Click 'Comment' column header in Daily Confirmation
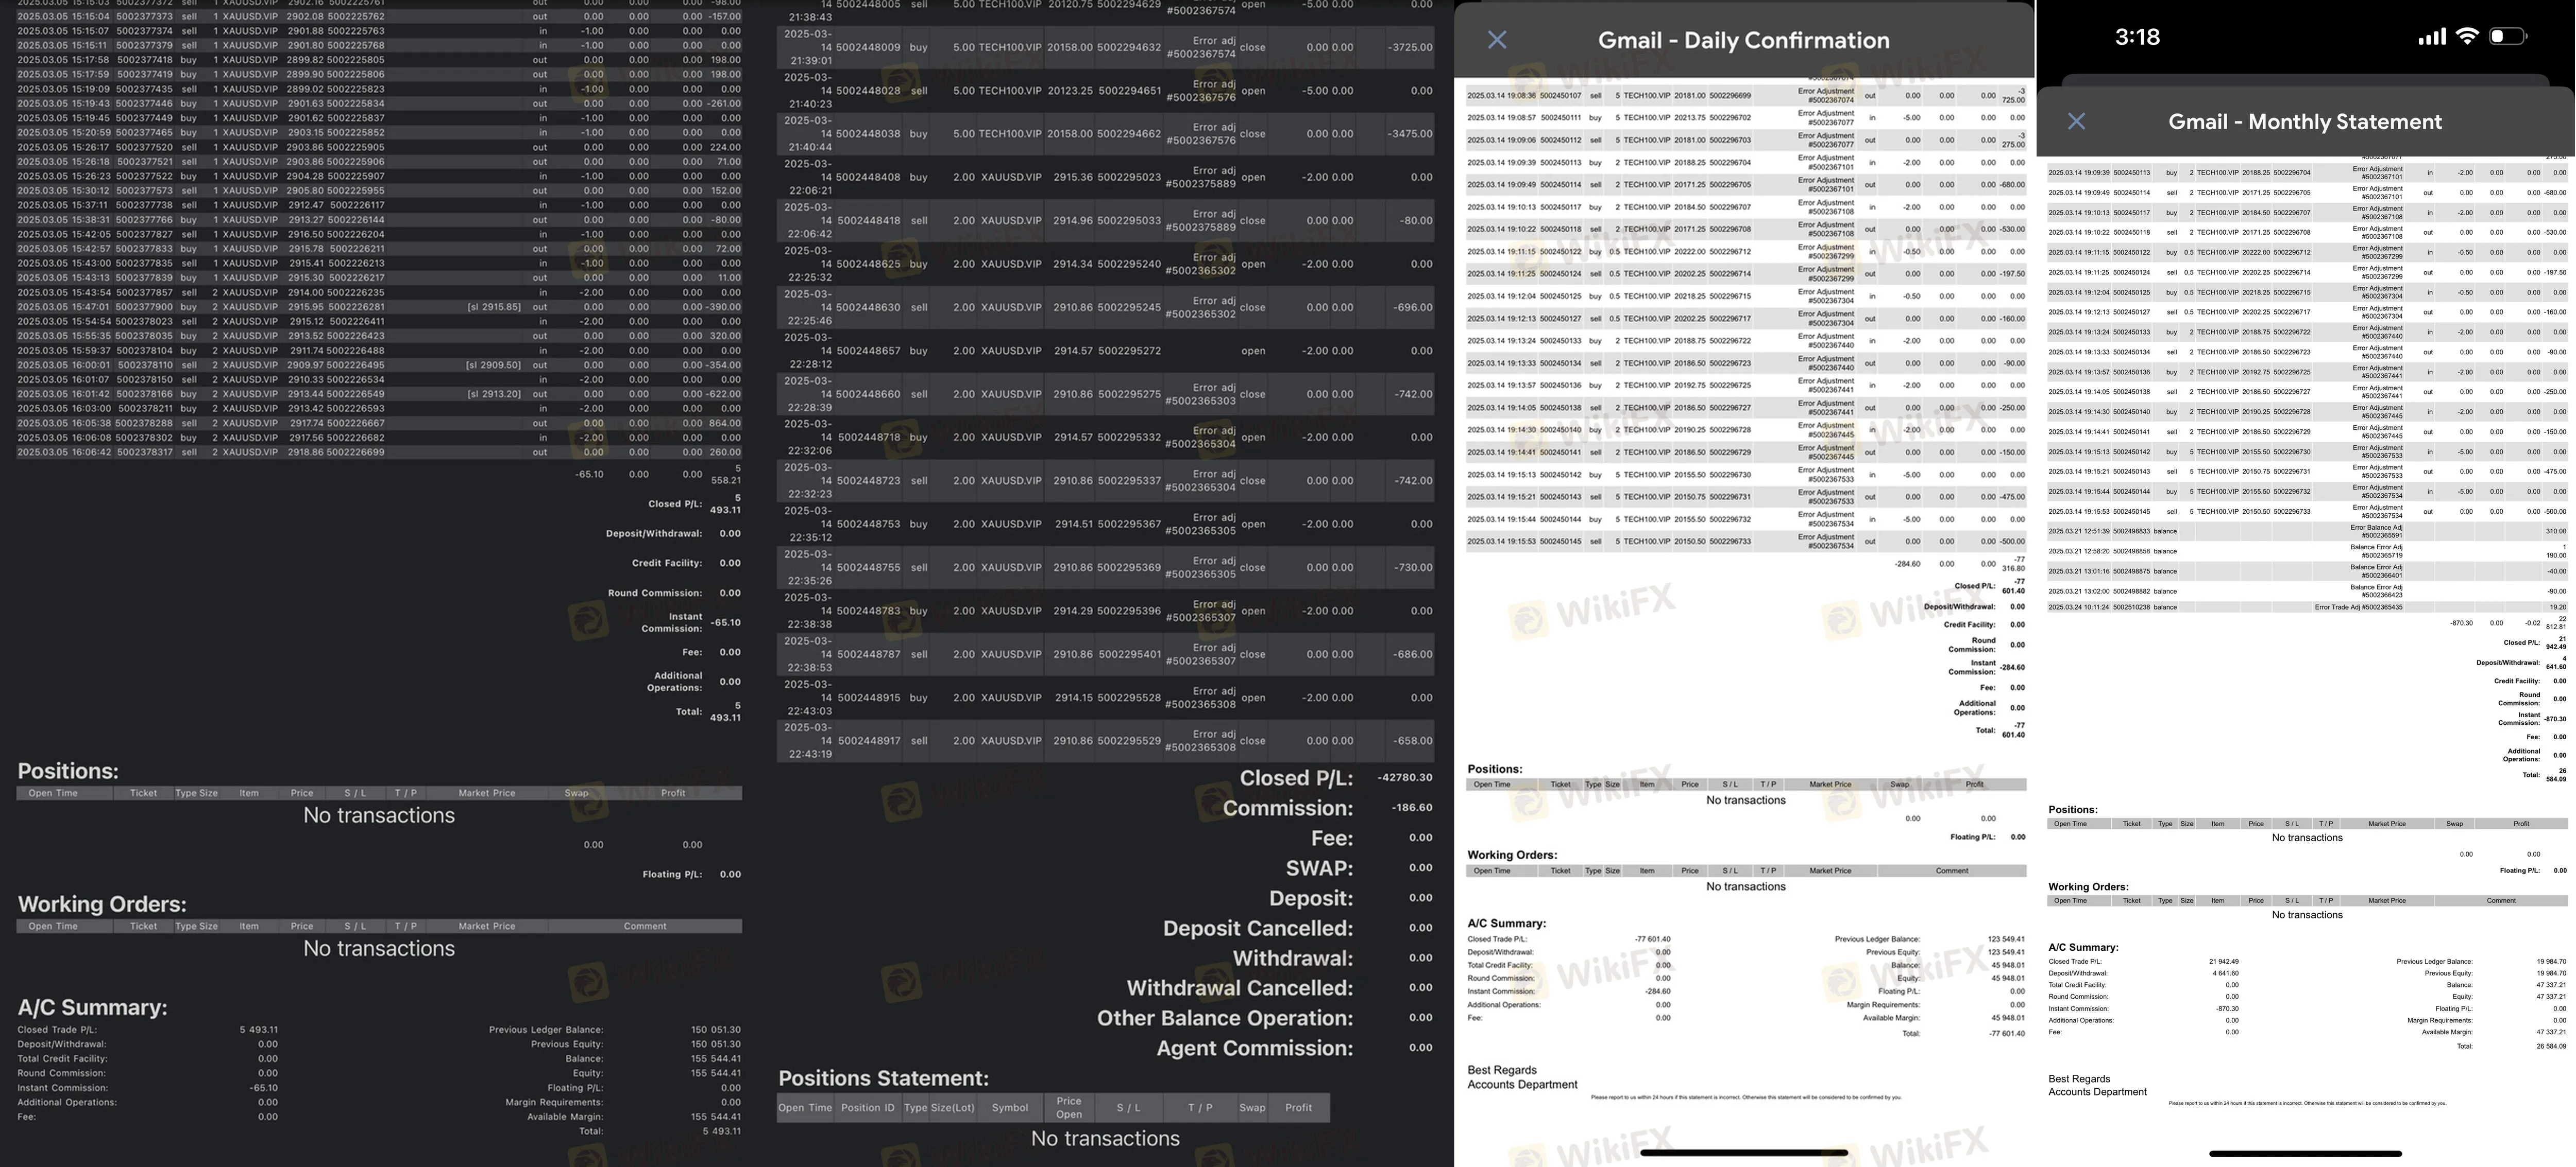The height and width of the screenshot is (1167, 2576). [1951, 871]
